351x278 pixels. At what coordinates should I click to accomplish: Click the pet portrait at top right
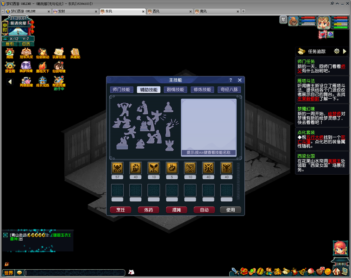(x=293, y=21)
